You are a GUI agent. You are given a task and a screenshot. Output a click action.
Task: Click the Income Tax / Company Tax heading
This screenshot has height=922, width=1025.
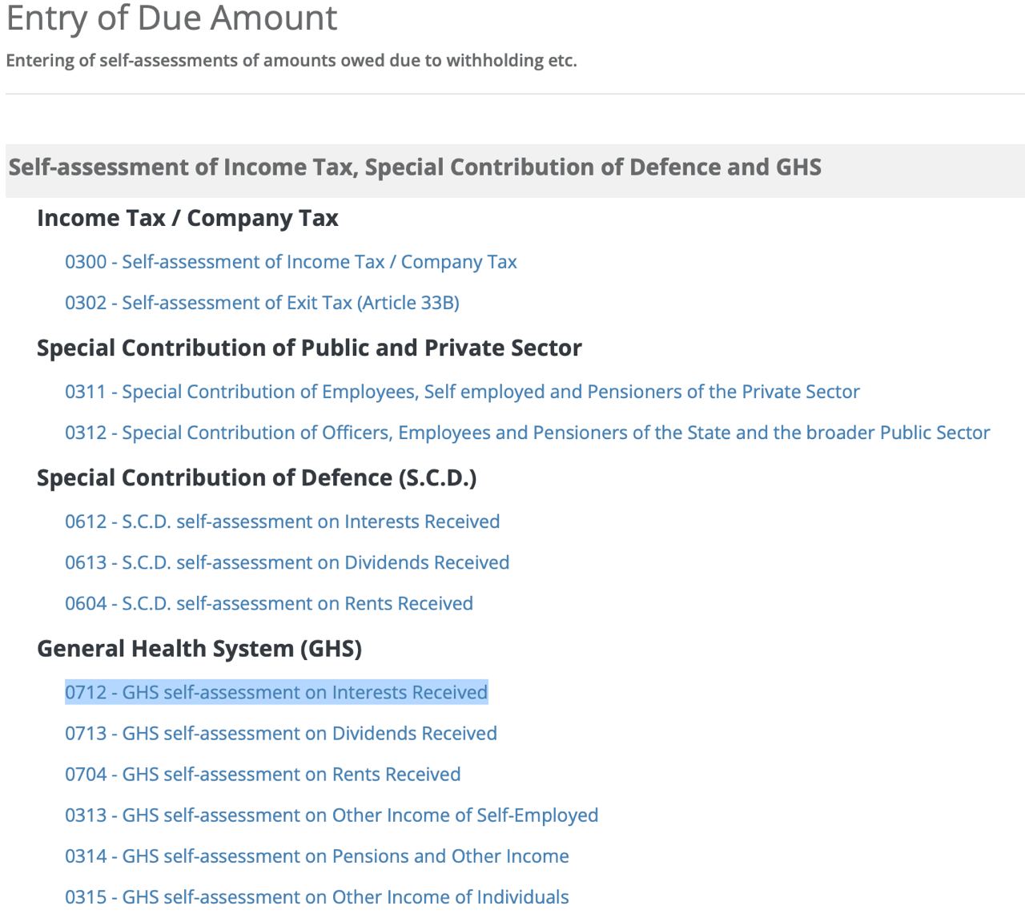[187, 218]
